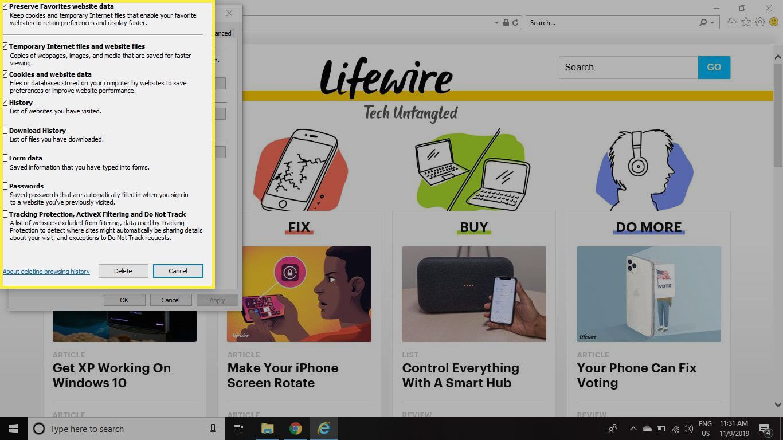Open About deleting browsing history link
This screenshot has height=440, width=783.
pyautogui.click(x=46, y=272)
